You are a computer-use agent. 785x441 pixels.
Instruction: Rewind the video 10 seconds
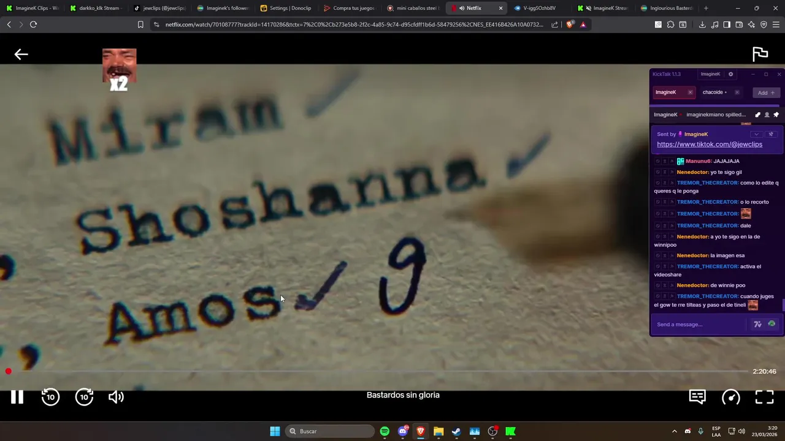coord(50,397)
